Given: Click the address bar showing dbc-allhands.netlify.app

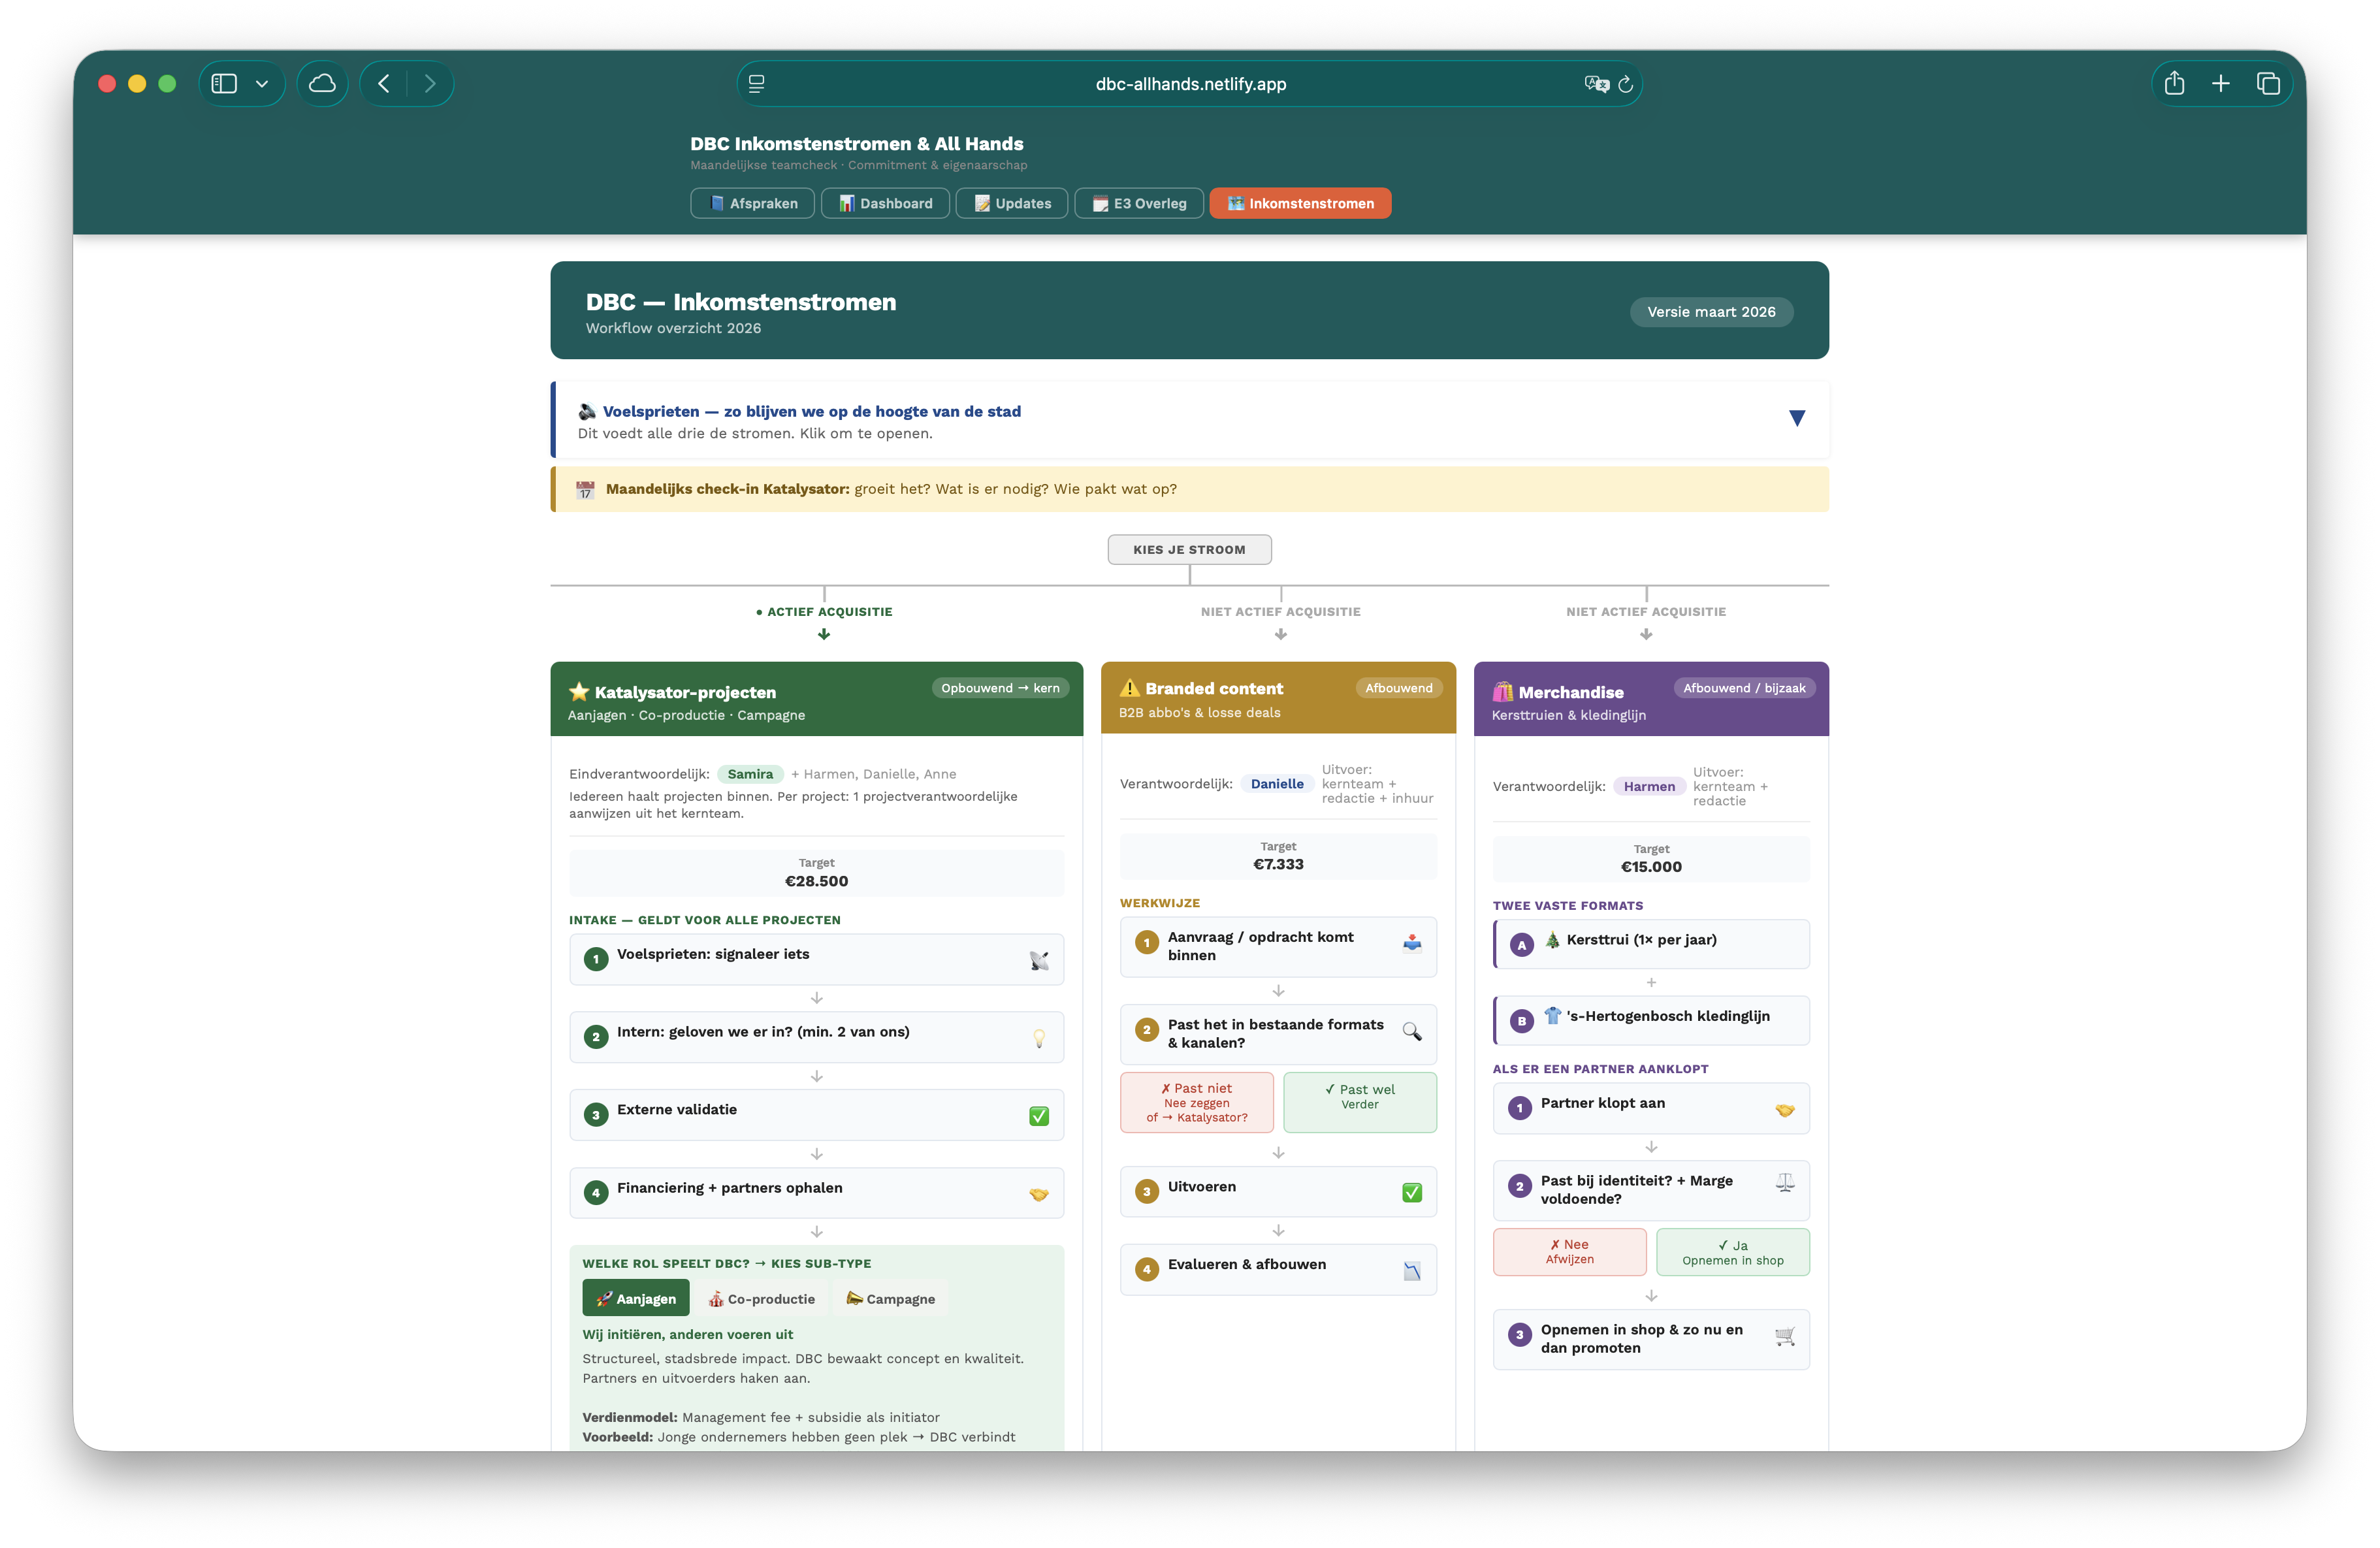Looking at the screenshot, I should pyautogui.click(x=1189, y=84).
